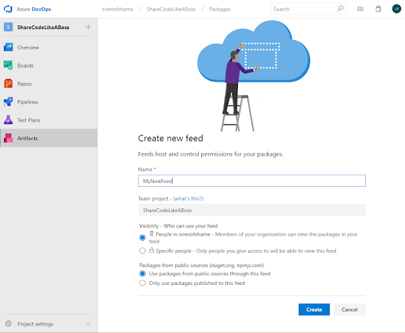The width and height of the screenshot is (405, 333).
Task: Select Specific people visibility option
Action: click(x=142, y=251)
